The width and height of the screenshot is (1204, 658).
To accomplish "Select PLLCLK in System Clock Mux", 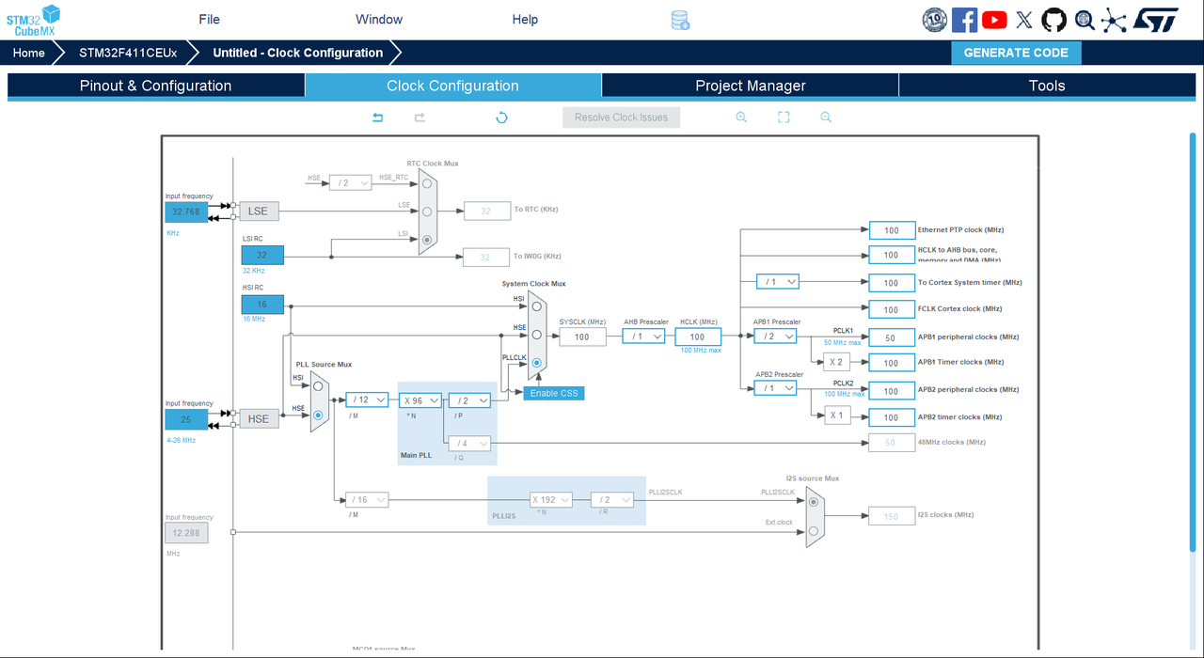I will click(536, 363).
